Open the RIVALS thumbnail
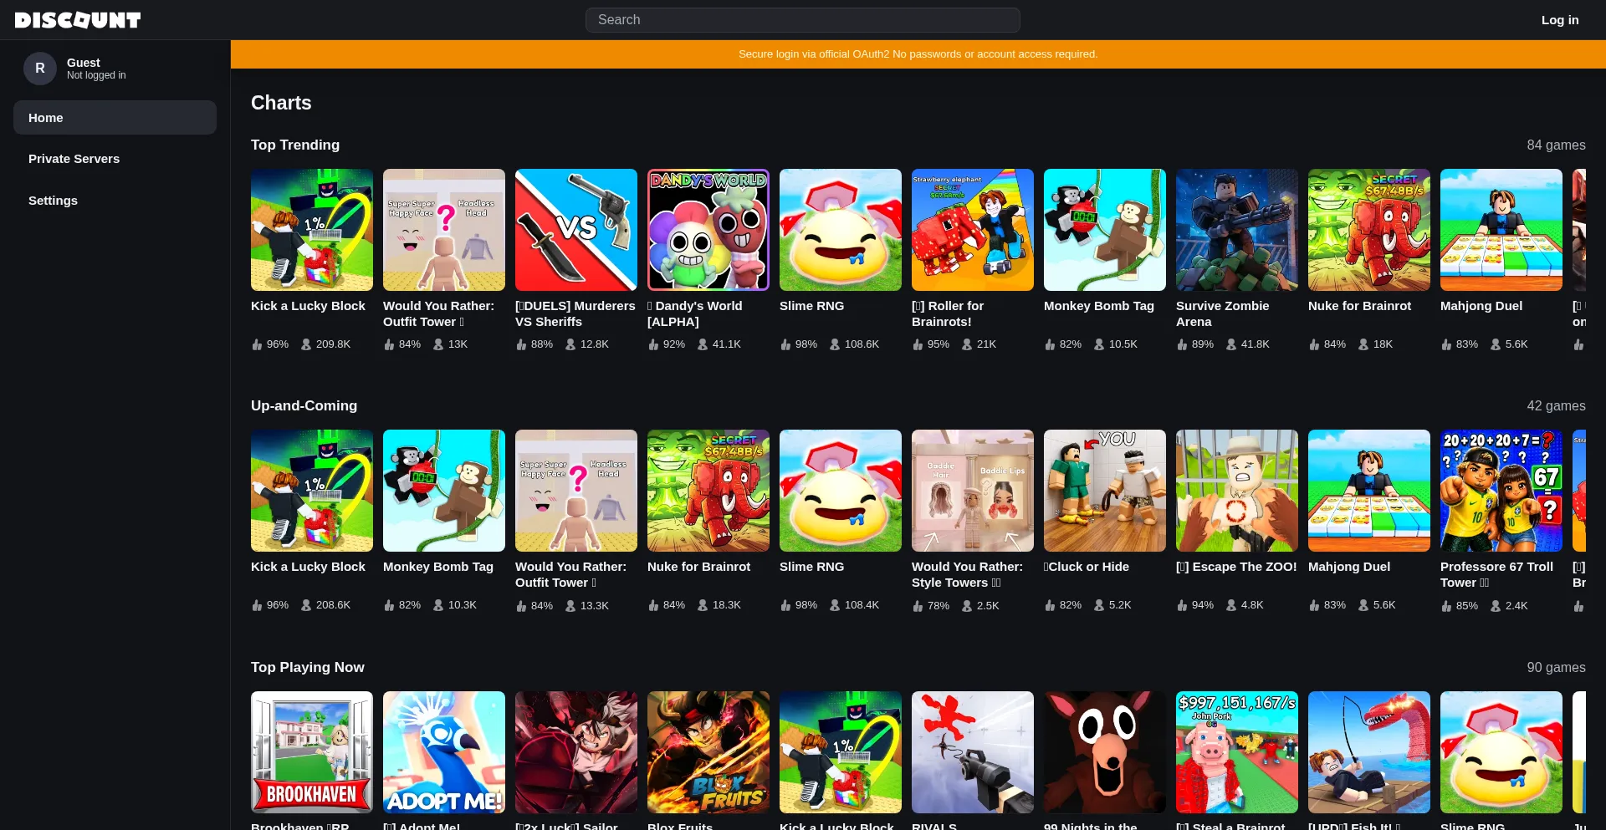 [x=973, y=752]
